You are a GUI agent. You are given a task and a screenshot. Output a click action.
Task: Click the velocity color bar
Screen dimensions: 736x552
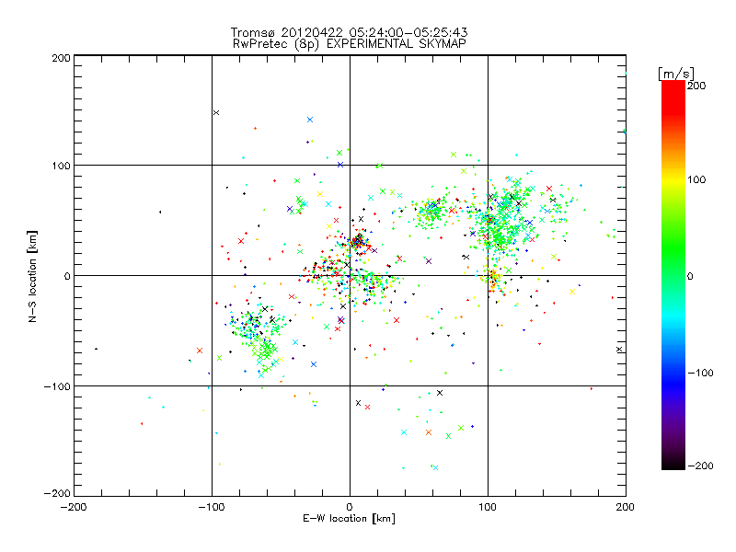tap(673, 275)
